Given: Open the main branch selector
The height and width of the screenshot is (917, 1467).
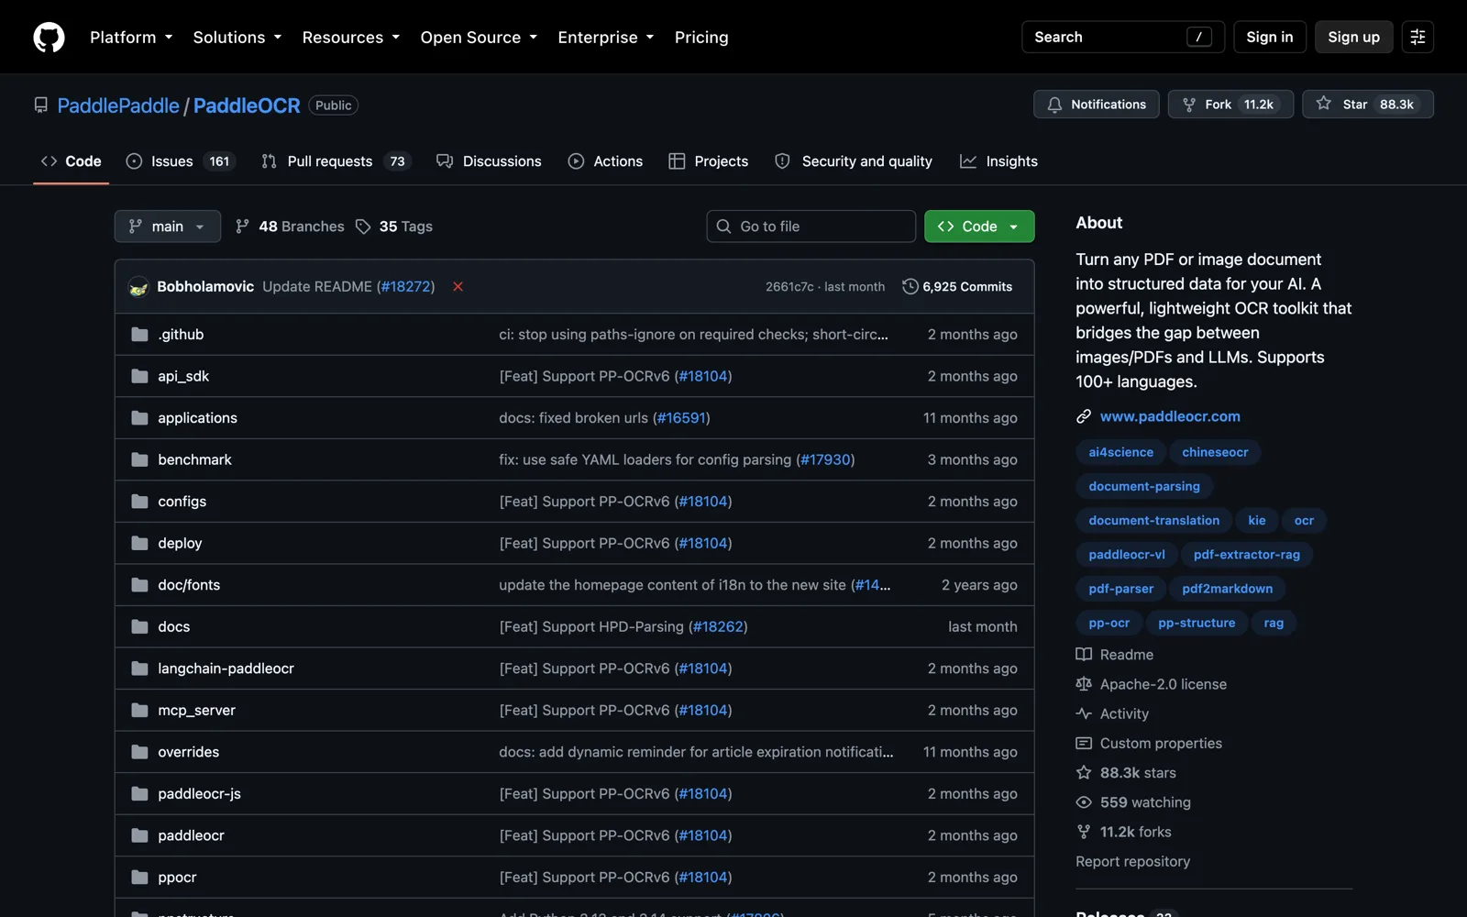Looking at the screenshot, I should 168,226.
